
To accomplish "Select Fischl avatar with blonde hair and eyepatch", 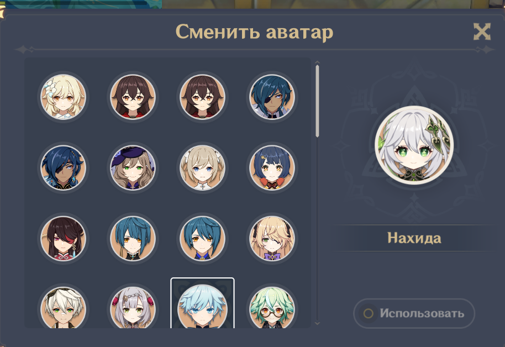I will click(x=272, y=238).
